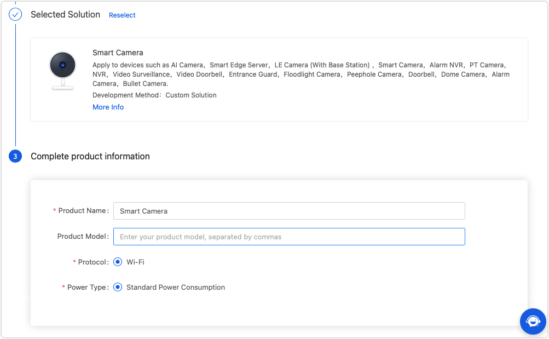Click the Reselect link
Viewport: 549px width, 339px height.
(x=122, y=15)
